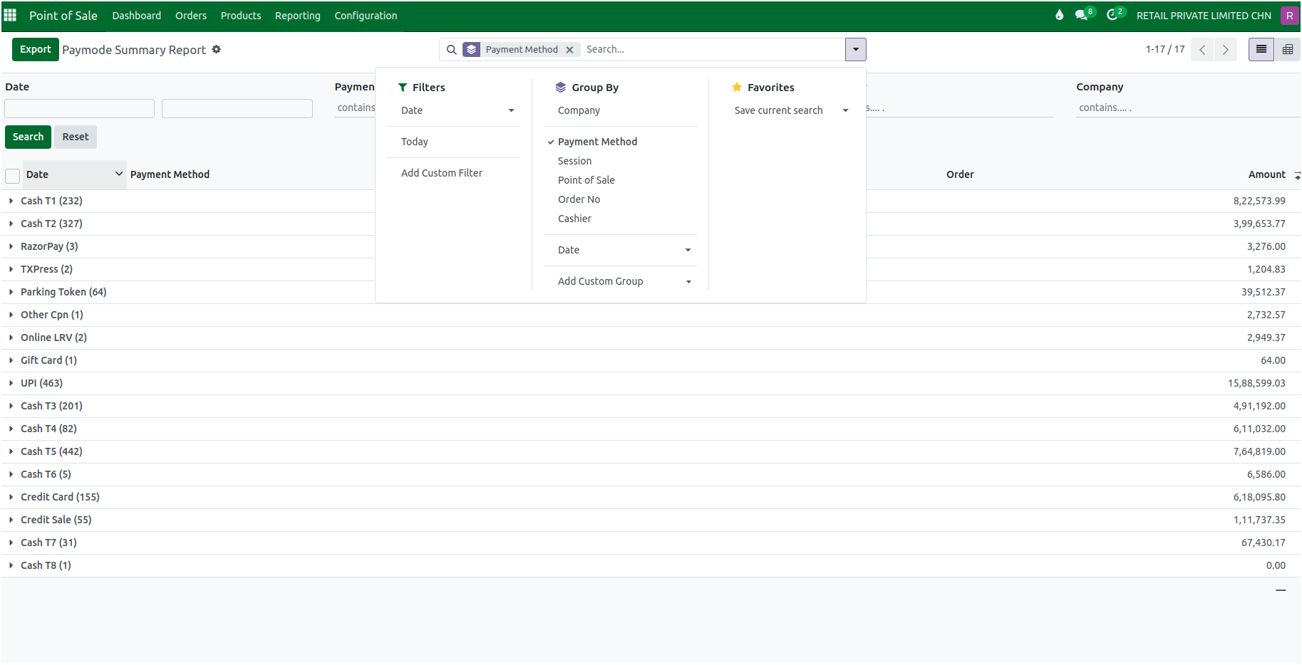This screenshot has height=665, width=1302.
Task: Open the gear icon beside Paymode Summary Report
Action: (x=217, y=49)
